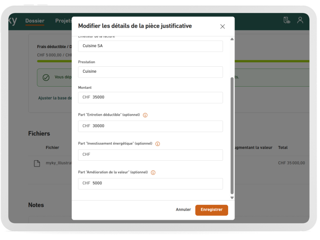Viewport: 320px width, 240px height.
Task: Click the dialog's vertical scrollbar thumb
Action: tap(232, 134)
